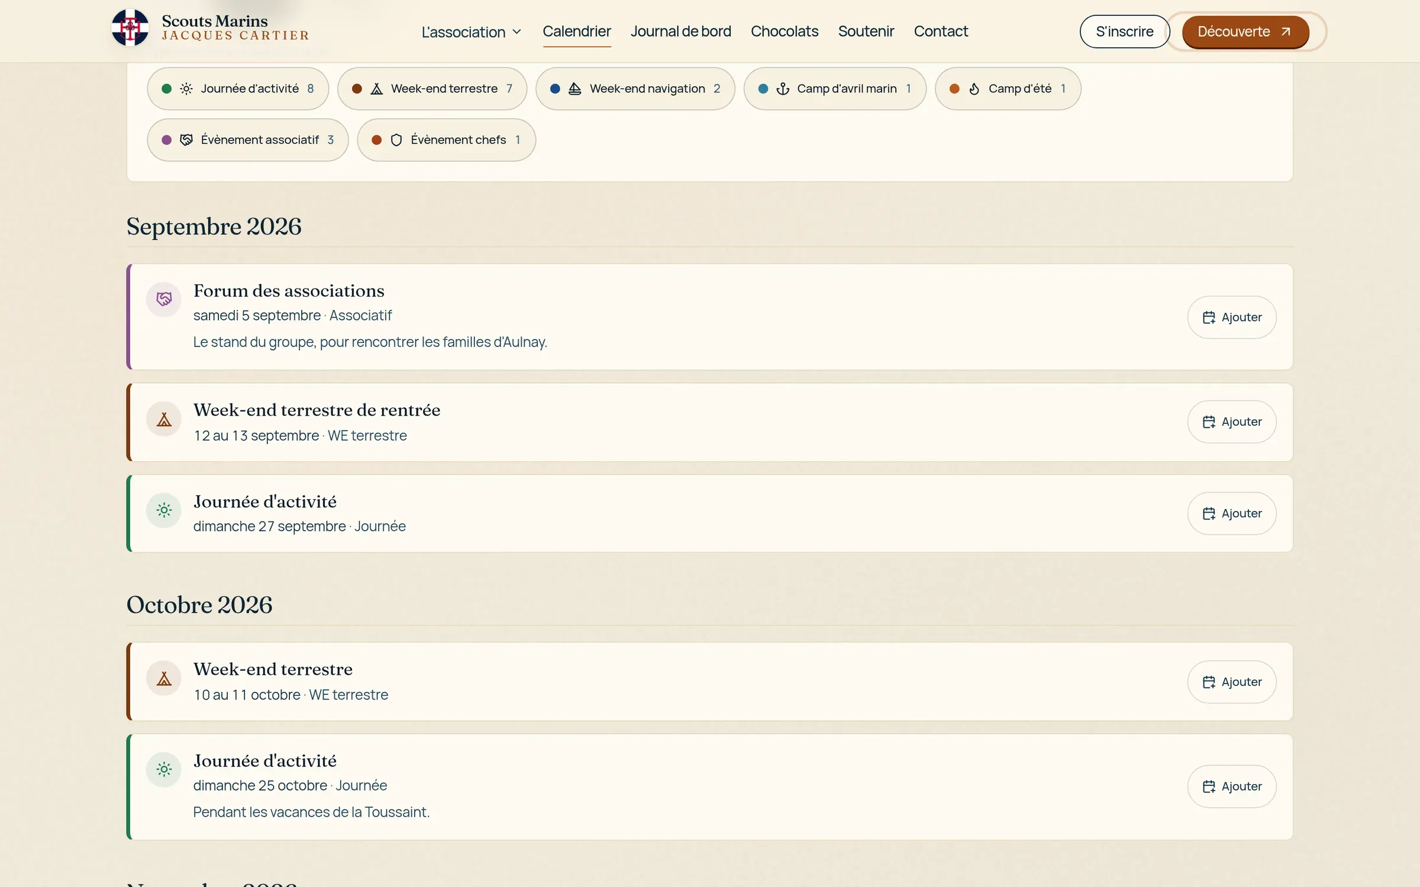Click the sailboat icon in the Week-end navigation filter
The image size is (1420, 887).
pyautogui.click(x=575, y=89)
